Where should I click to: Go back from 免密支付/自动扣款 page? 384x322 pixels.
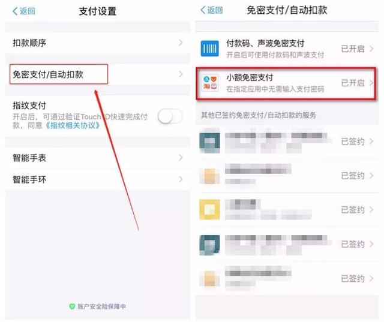point(211,10)
